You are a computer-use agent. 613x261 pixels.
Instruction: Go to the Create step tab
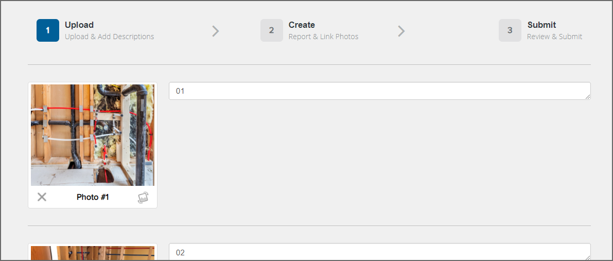310,30
